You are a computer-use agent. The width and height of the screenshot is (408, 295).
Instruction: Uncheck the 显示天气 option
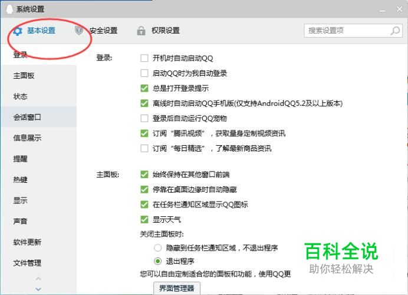(144, 220)
